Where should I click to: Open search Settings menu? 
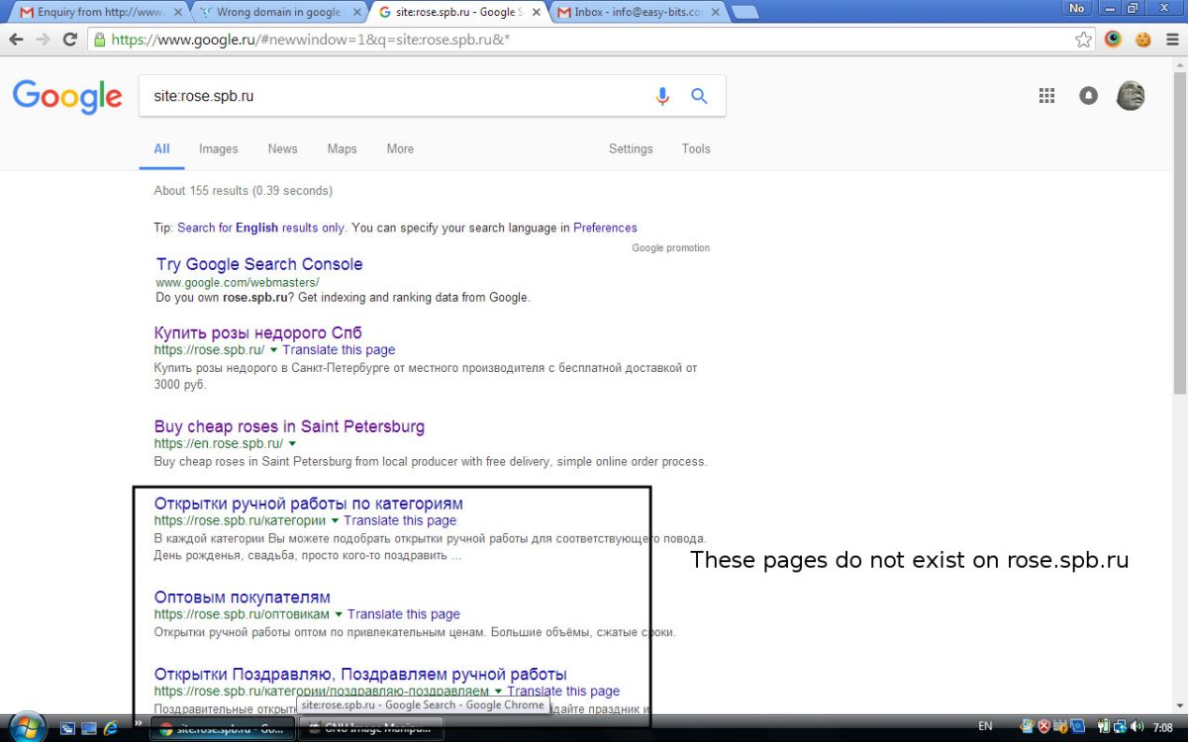(x=631, y=148)
